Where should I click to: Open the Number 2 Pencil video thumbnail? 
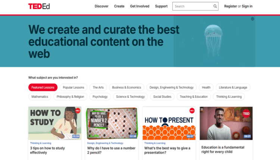tap(111, 123)
